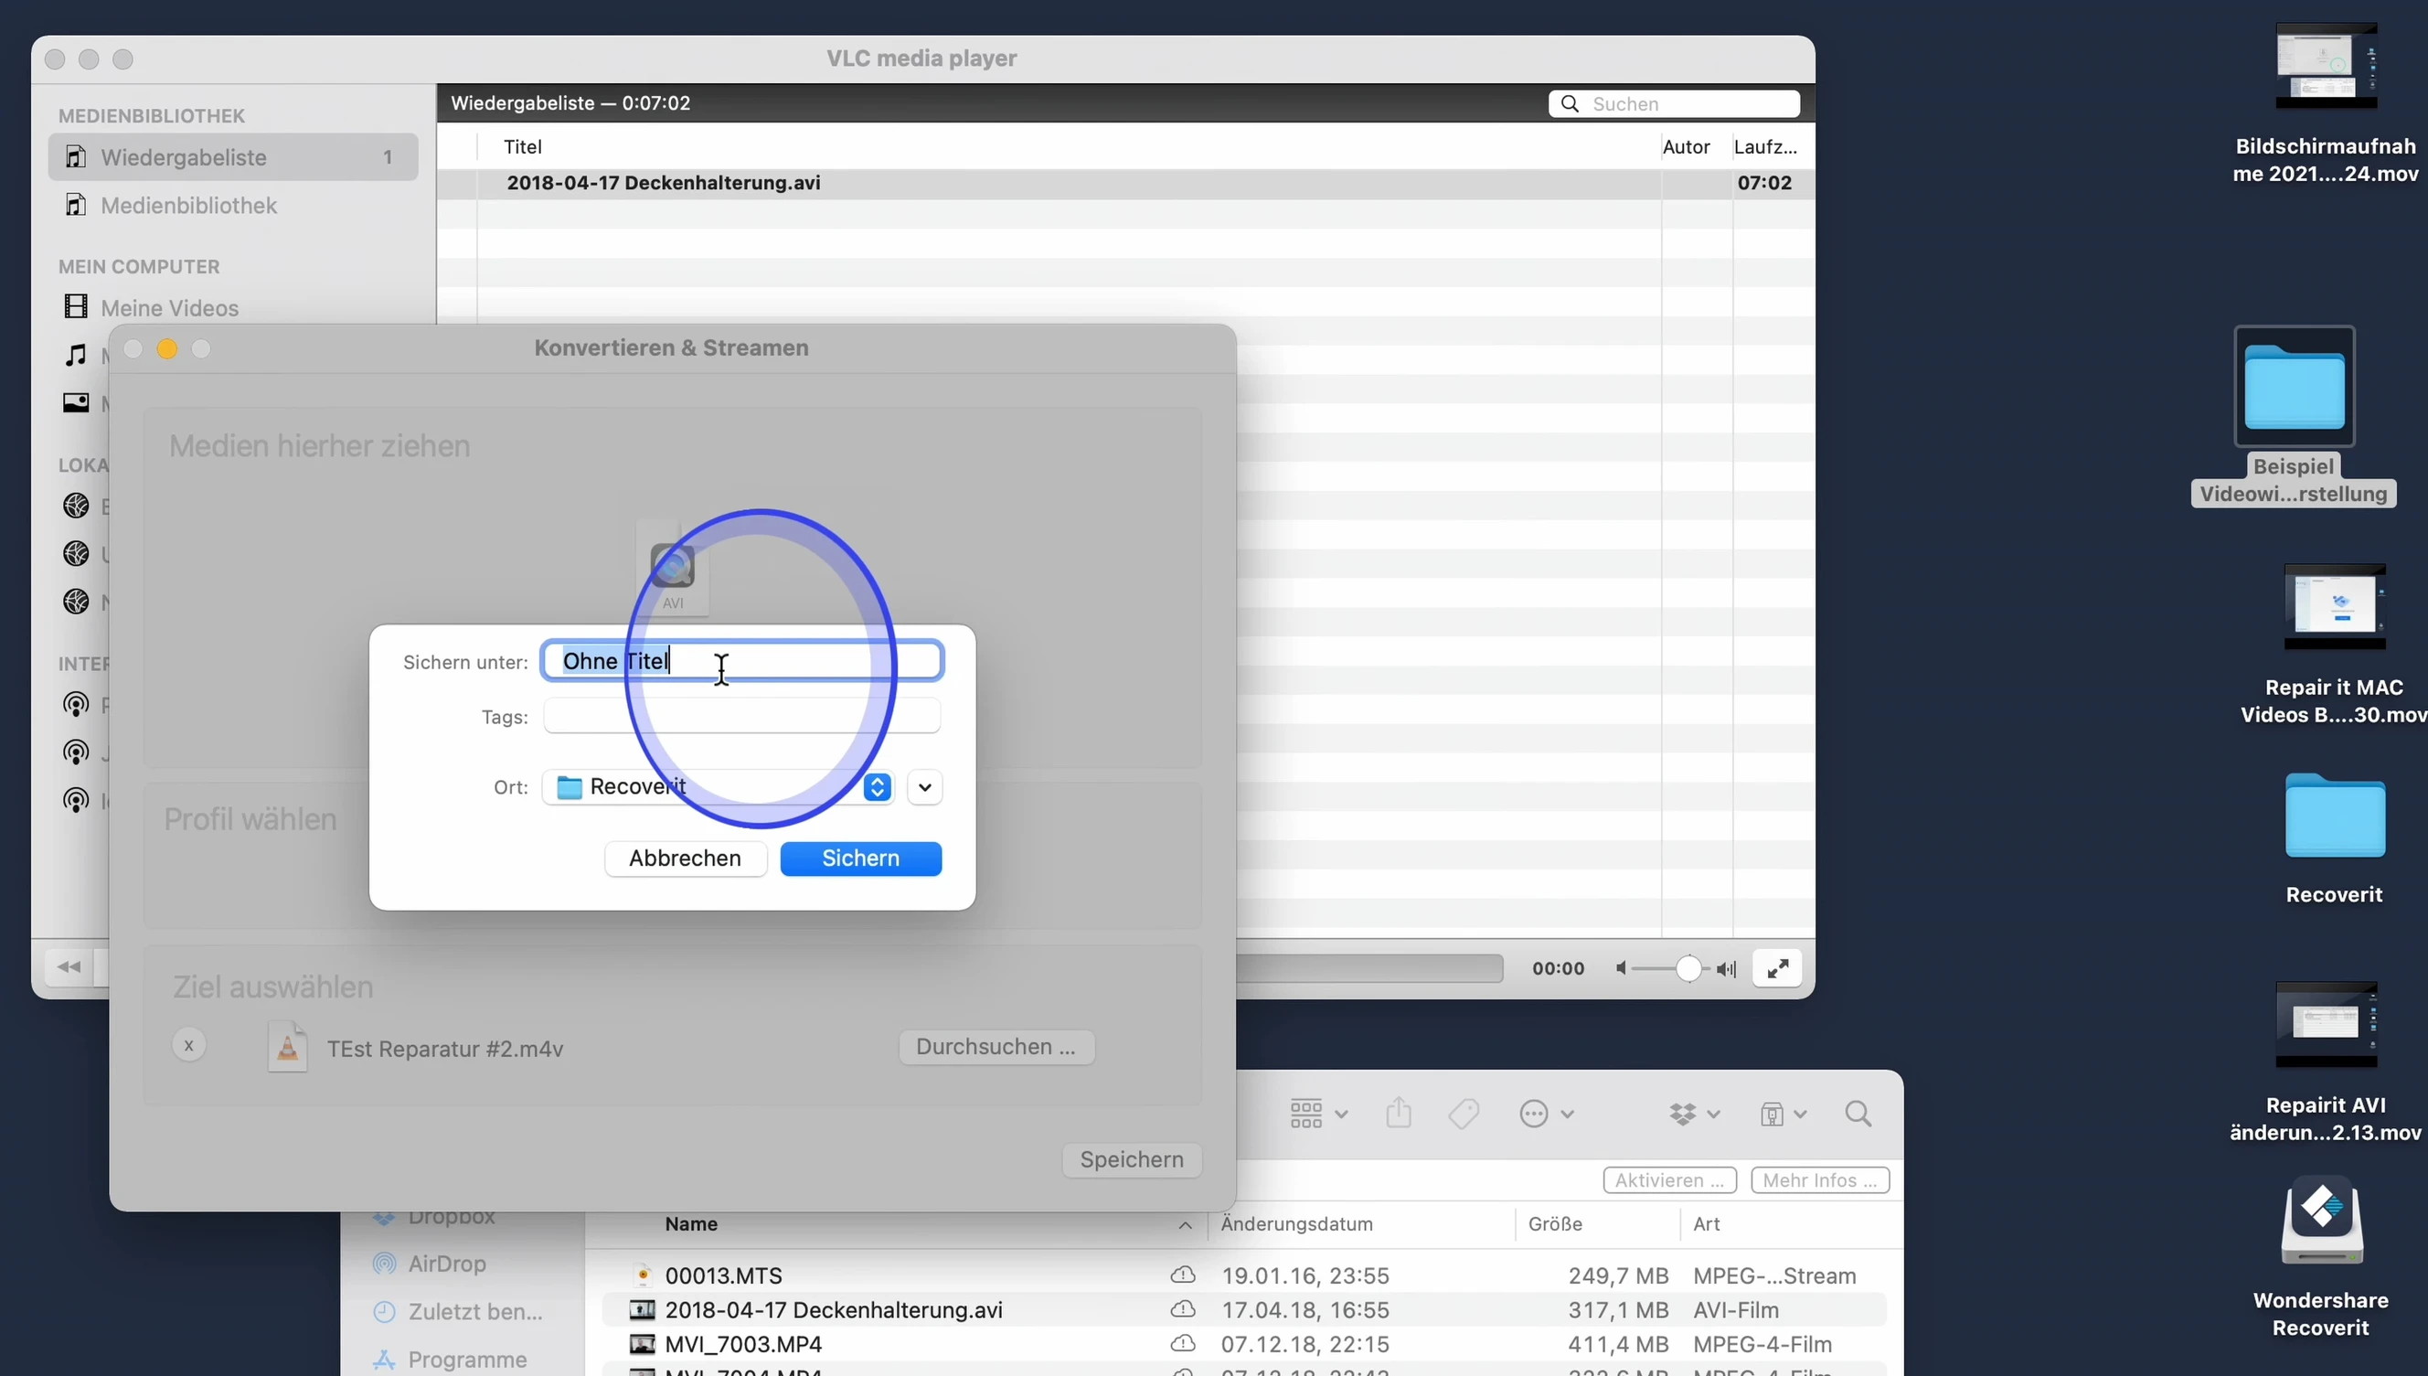The image size is (2428, 1376).
Task: Click the Sichern button in save dialog
Action: [859, 859]
